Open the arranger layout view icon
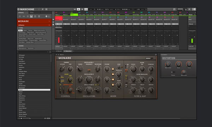Image resolution: width=212 pixels, height=127 pixels. coord(174,9)
